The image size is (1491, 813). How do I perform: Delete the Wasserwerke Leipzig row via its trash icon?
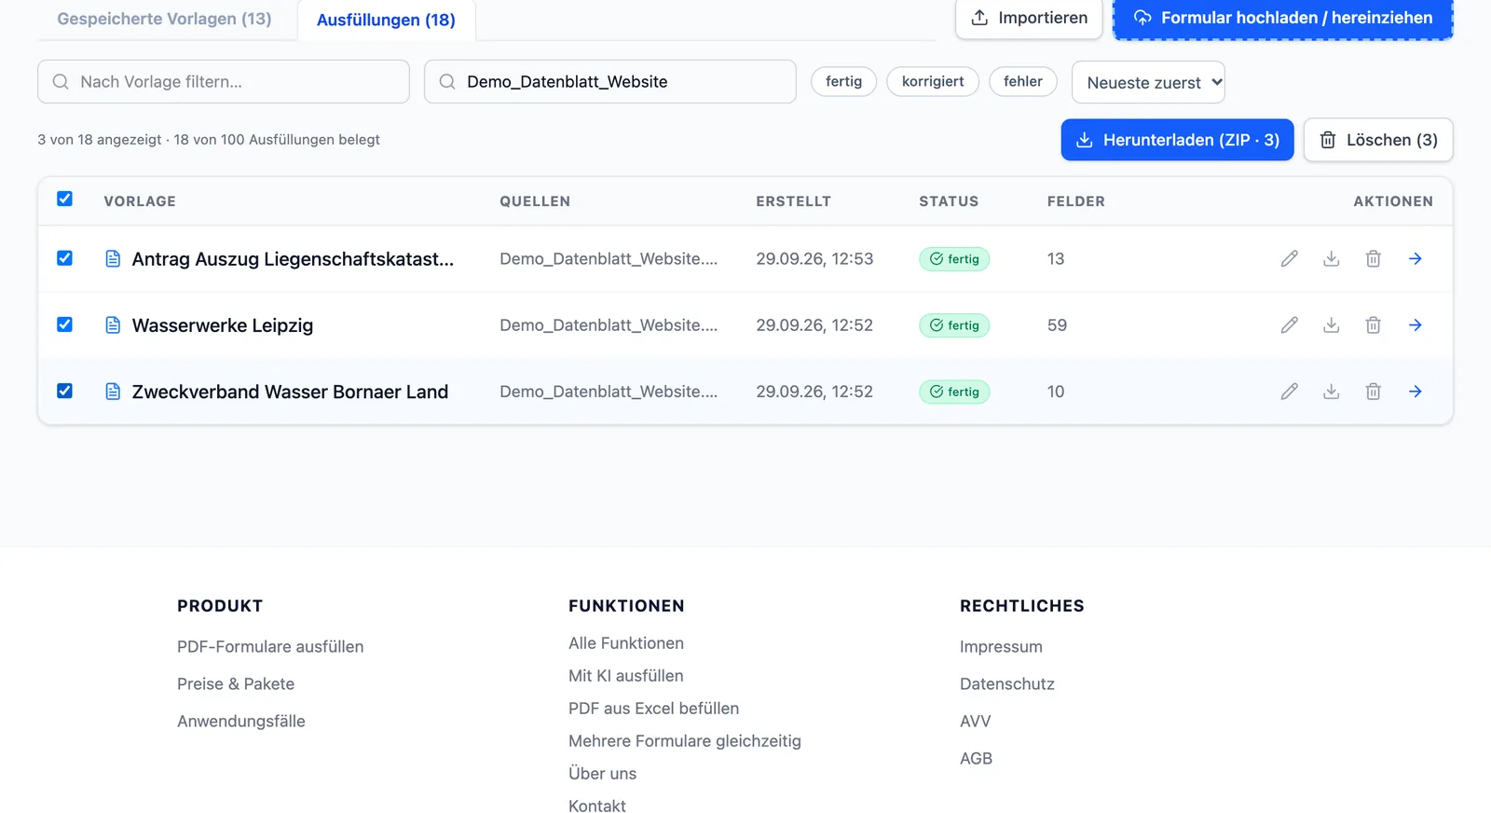1373,325
